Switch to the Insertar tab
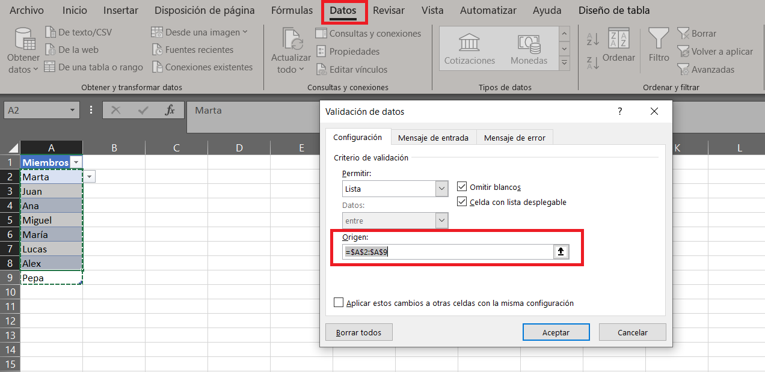 [121, 10]
